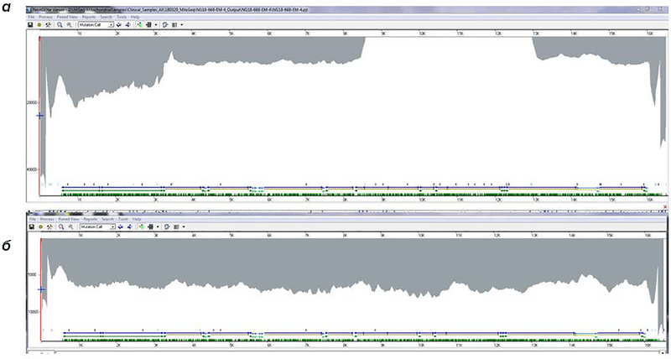Open the Reports menu in bottom window
671x359 pixels.
pyautogui.click(x=90, y=219)
